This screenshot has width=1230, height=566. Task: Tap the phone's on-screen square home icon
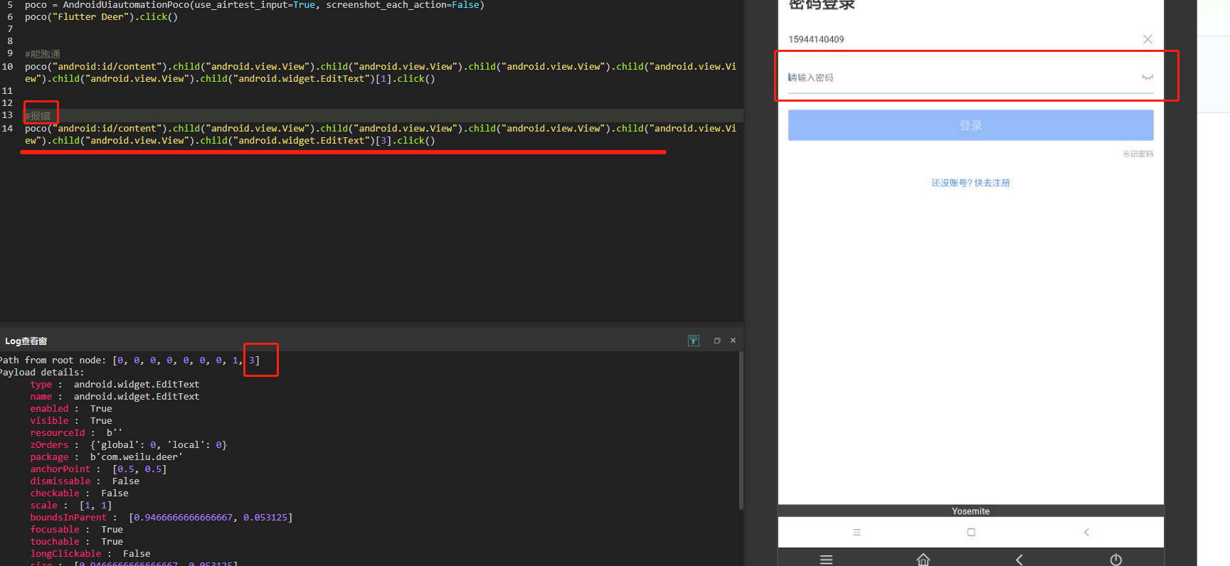pos(971,532)
